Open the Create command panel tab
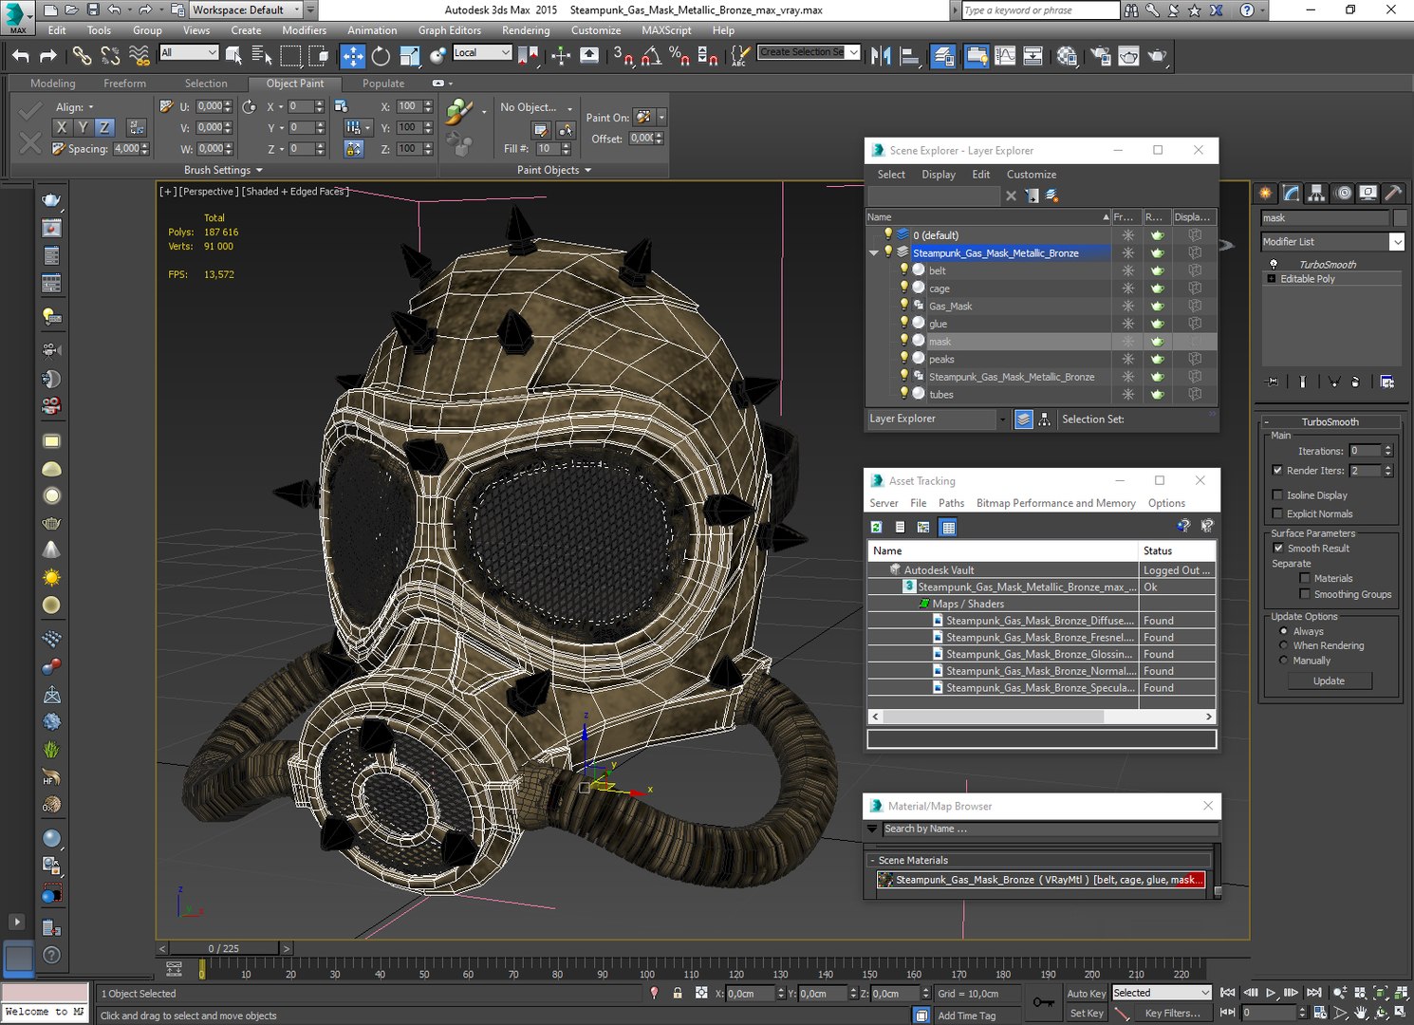Screen dimensions: 1414x1025 [x=1266, y=193]
